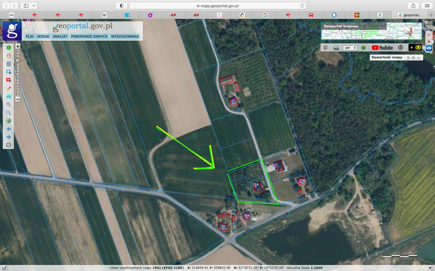Toggle the blue eye visibility button
Image resolution: width=435 pixels, height=271 pixels.
tap(429, 48)
